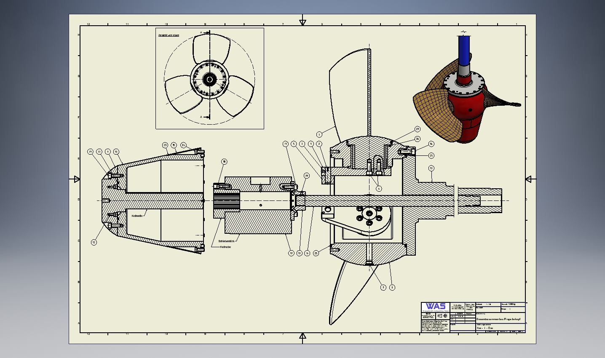This screenshot has height=358, width=605.
Task: Select the top-view propeller drawing frame
Action: click(210, 79)
